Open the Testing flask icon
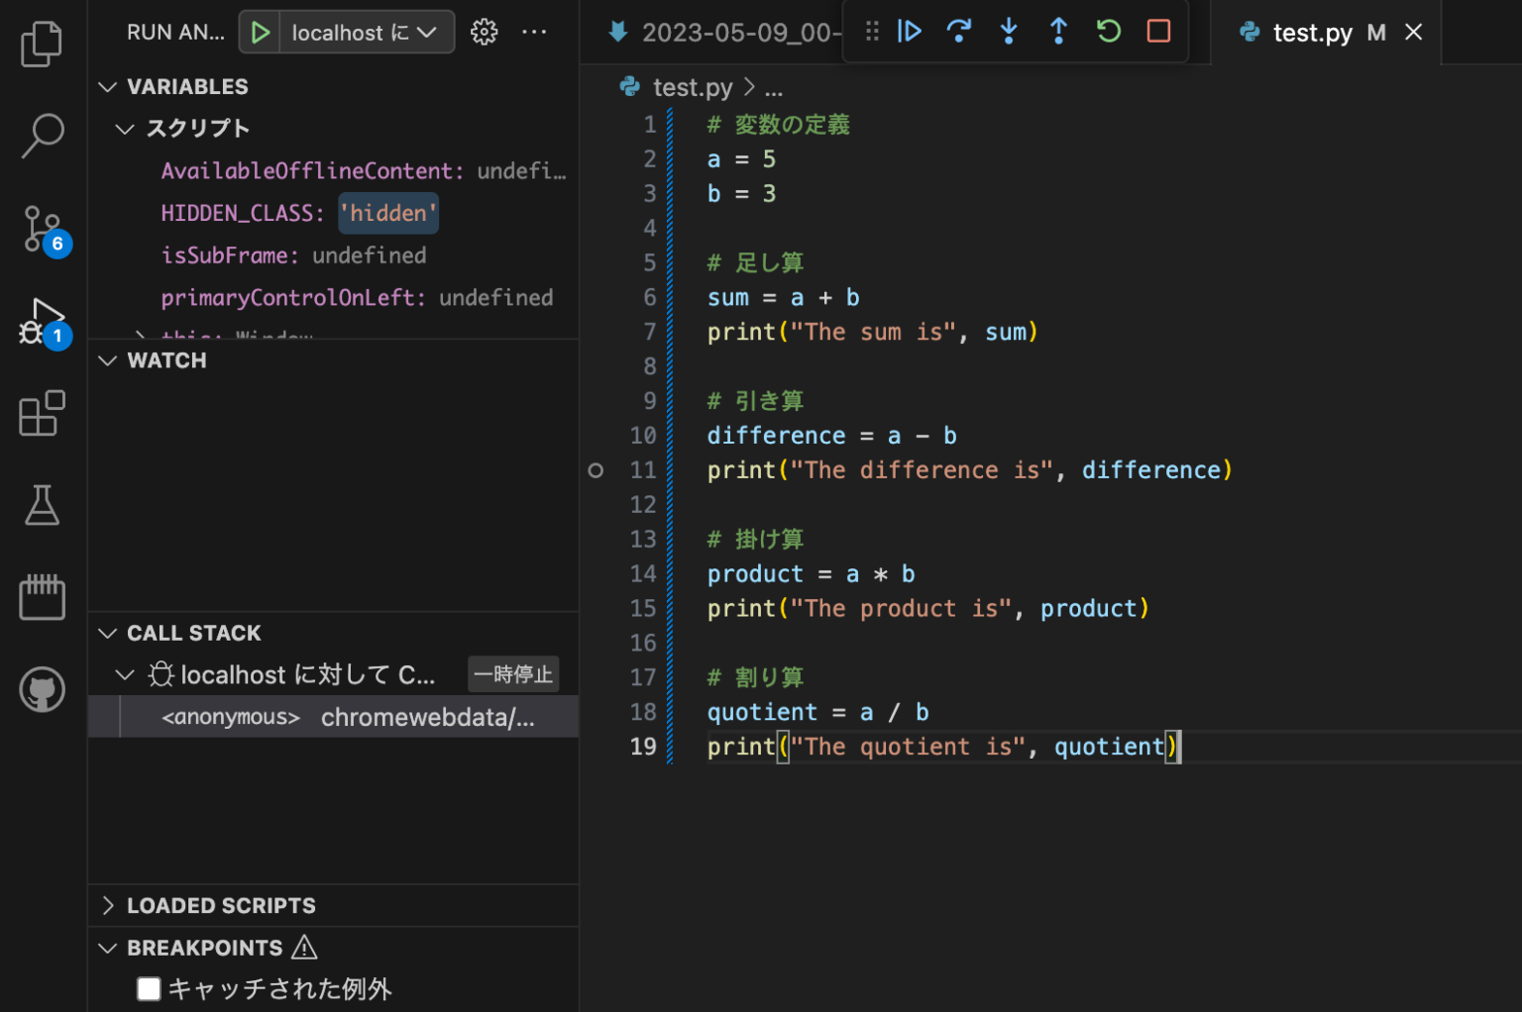The width and height of the screenshot is (1522, 1012). (x=42, y=505)
